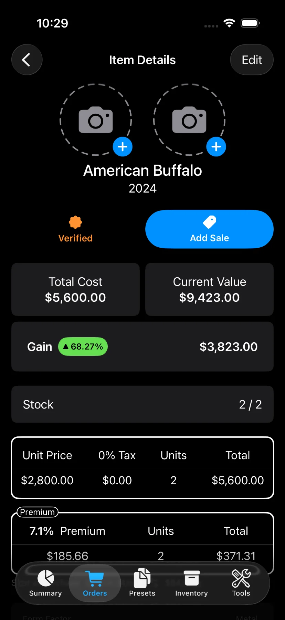285x620 pixels.
Task: Add second photo via right camera placeholder
Action: (189, 120)
